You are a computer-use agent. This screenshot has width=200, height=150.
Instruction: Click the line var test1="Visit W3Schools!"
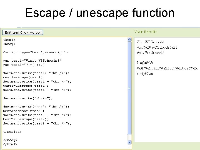click(x=32, y=61)
